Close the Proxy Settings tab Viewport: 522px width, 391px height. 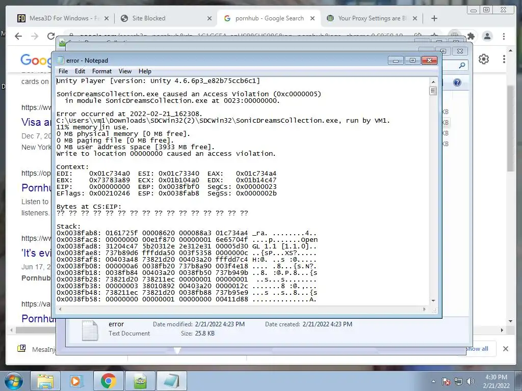coord(415,19)
